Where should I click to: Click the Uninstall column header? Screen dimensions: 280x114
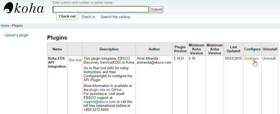pyautogui.click(x=270, y=49)
